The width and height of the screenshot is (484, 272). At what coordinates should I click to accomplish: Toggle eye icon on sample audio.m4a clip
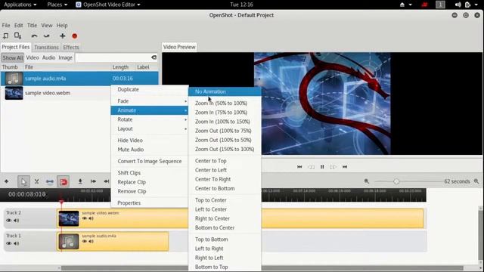pyautogui.click(x=84, y=241)
